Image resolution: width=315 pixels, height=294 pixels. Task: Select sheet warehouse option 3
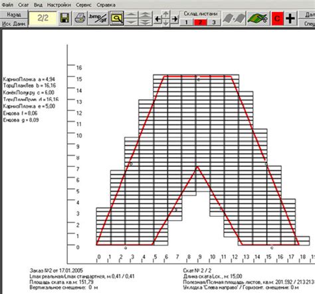click(x=214, y=22)
